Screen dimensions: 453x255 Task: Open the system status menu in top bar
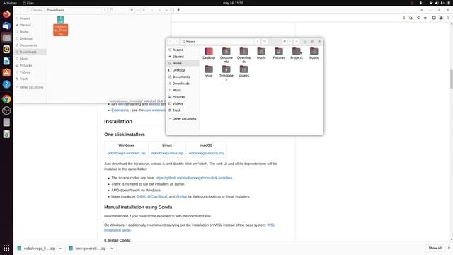[439, 3]
